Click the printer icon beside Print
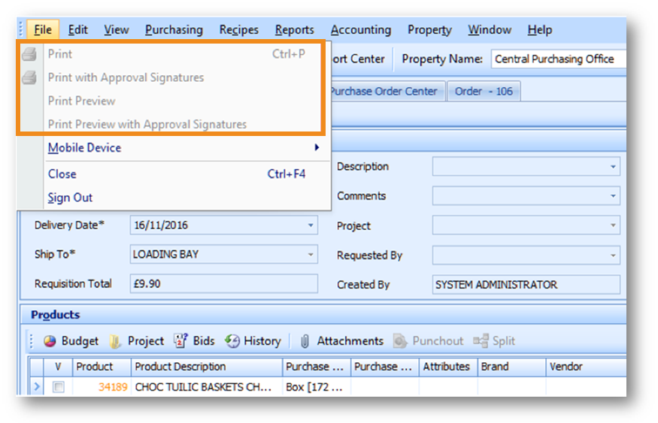 pos(29,54)
